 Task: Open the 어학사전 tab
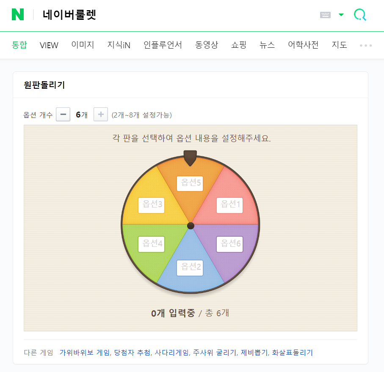tap(303, 45)
